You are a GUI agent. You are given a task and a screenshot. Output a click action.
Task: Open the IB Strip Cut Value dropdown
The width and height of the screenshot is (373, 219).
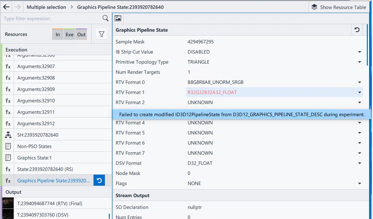pos(360,52)
